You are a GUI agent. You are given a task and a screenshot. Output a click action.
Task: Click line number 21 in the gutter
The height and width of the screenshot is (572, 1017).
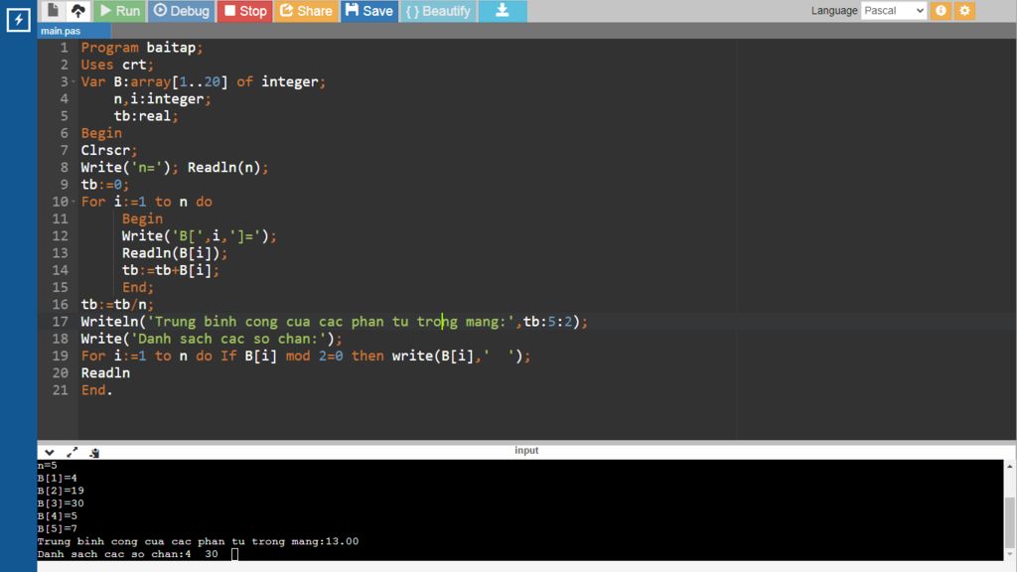[61, 389]
